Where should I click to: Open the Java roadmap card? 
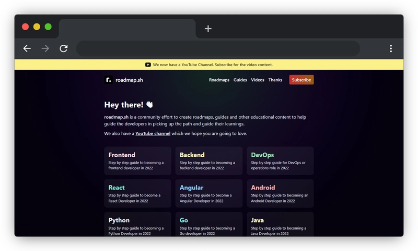pyautogui.click(x=280, y=224)
